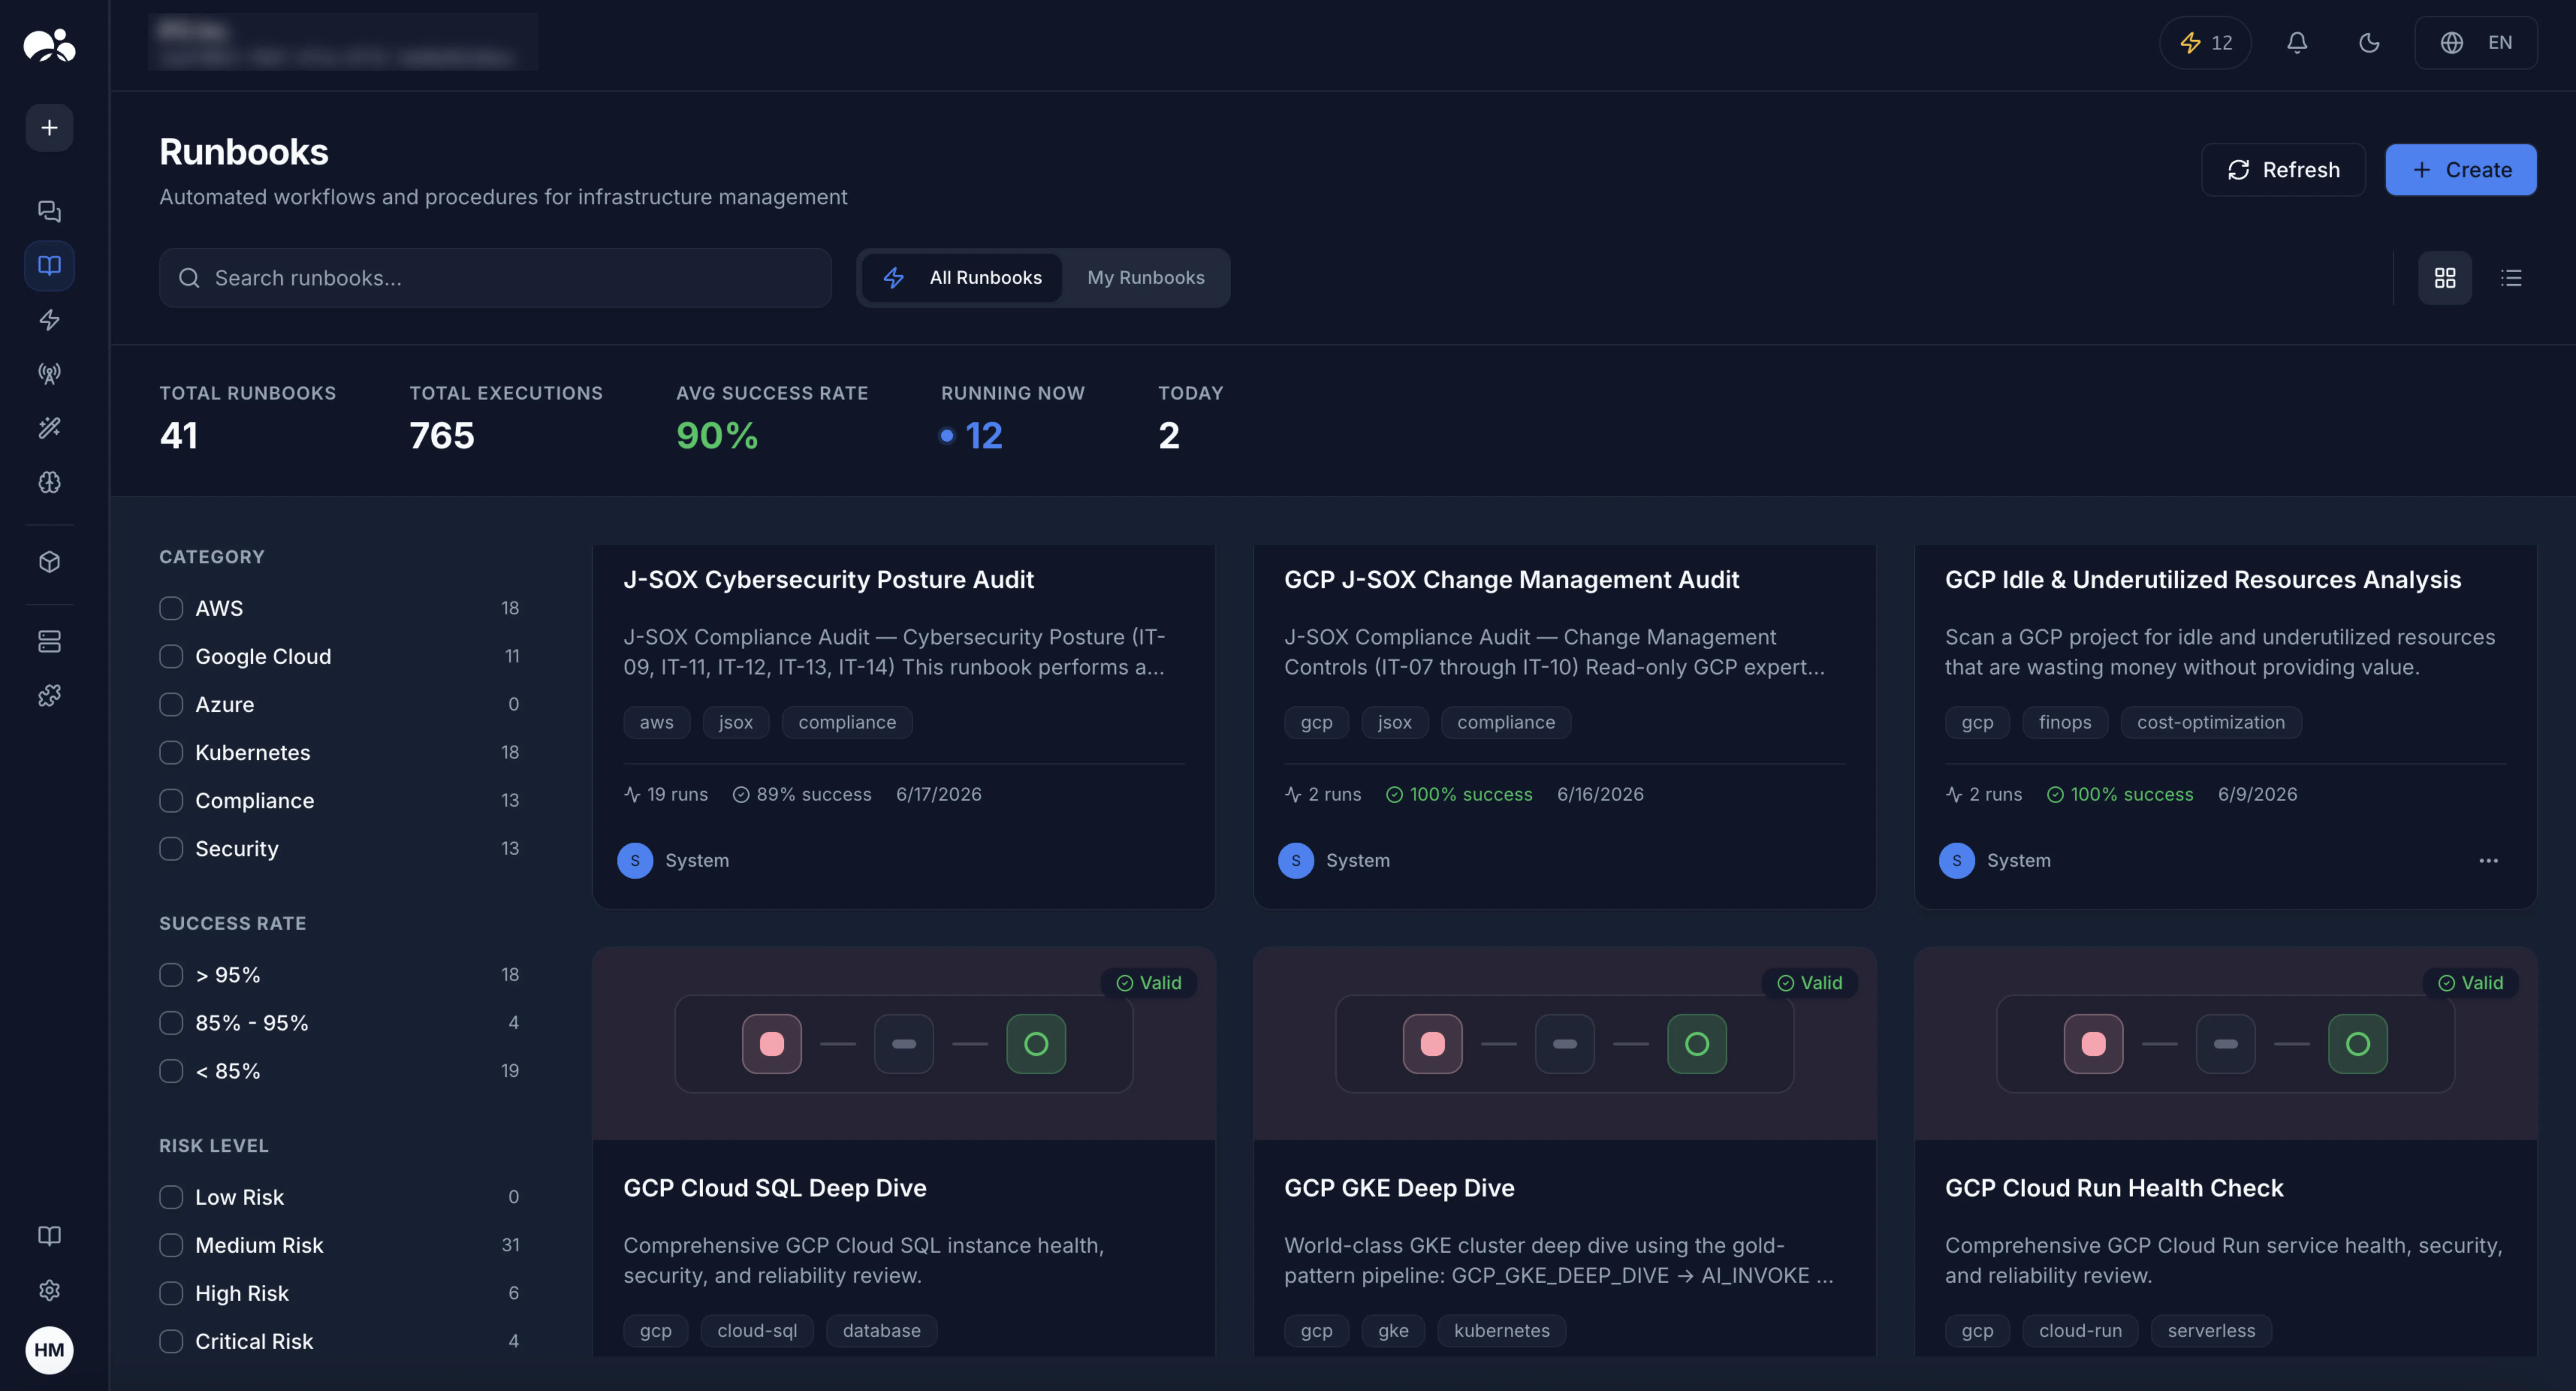Select the All Runbooks tab
Screen dimensions: 2576x1391
point(962,278)
